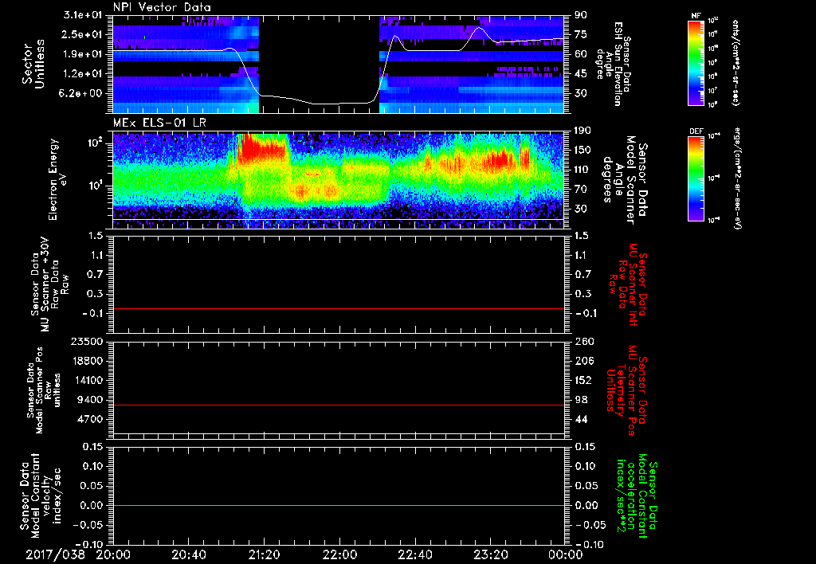Click the 260 right axis tick label
Image resolution: width=816 pixels, height=564 pixels.
point(583,341)
